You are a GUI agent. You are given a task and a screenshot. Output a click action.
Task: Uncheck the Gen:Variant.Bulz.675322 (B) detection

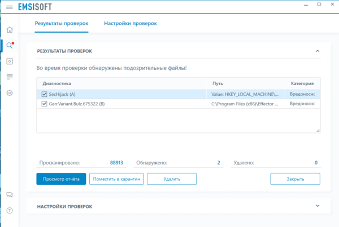44,104
